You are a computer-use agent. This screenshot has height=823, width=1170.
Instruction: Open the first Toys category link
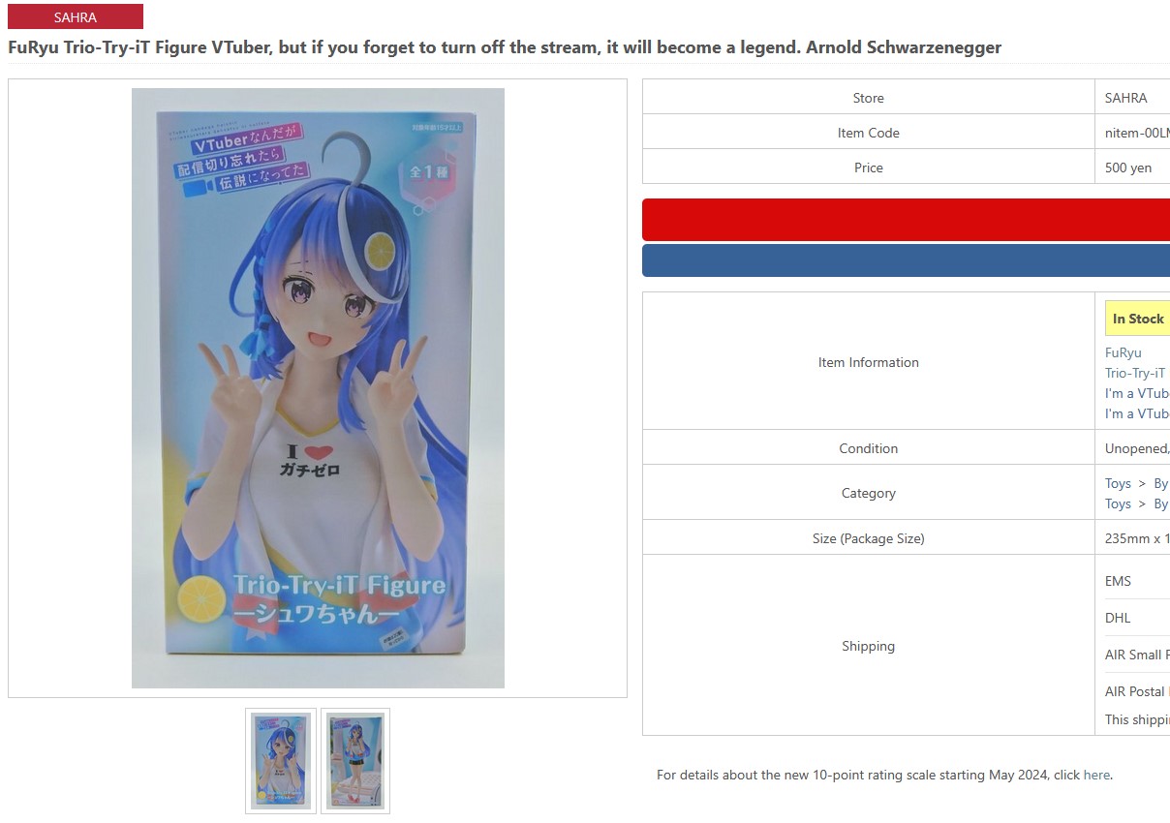(x=1118, y=483)
